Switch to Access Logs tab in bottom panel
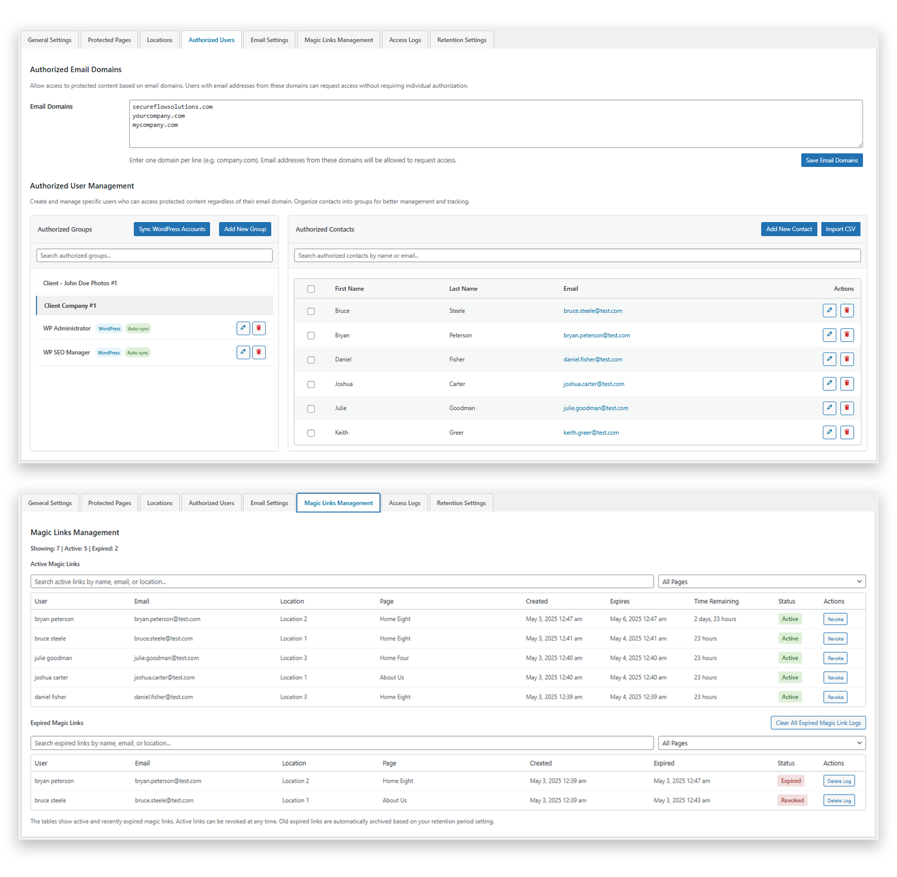 404,503
